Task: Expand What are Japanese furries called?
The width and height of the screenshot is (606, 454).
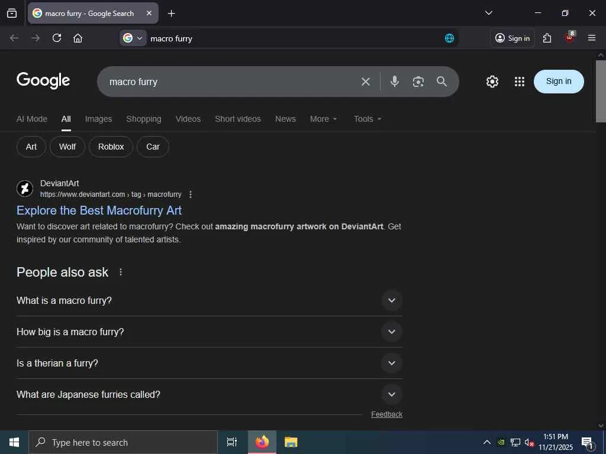Action: [209, 394]
